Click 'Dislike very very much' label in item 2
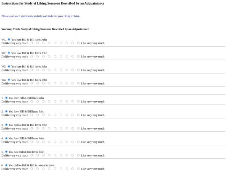The image size is (227, 170). (x=15, y=115)
